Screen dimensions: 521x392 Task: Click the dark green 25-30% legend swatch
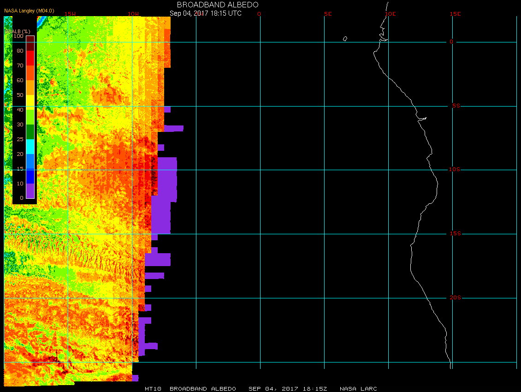(30, 131)
